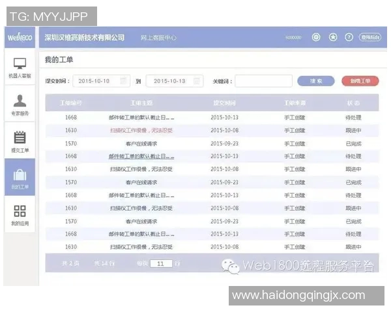The height and width of the screenshot is (312, 391).
Task: Open the 机器人客服 monitor icon
Action: click(20, 63)
